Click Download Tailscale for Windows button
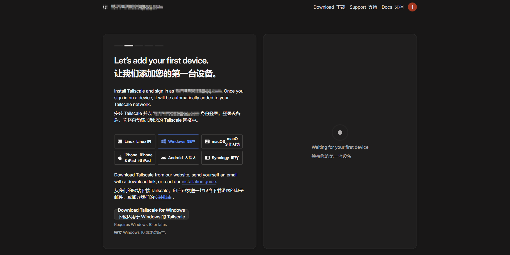The width and height of the screenshot is (510, 255). pyautogui.click(x=151, y=214)
